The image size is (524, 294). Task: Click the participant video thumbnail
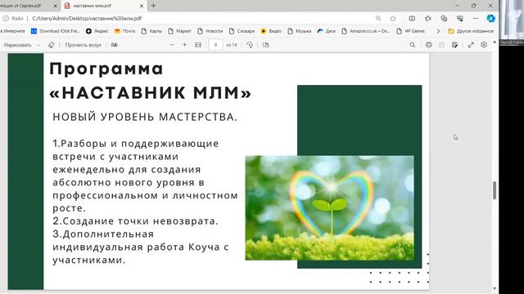pos(512,22)
